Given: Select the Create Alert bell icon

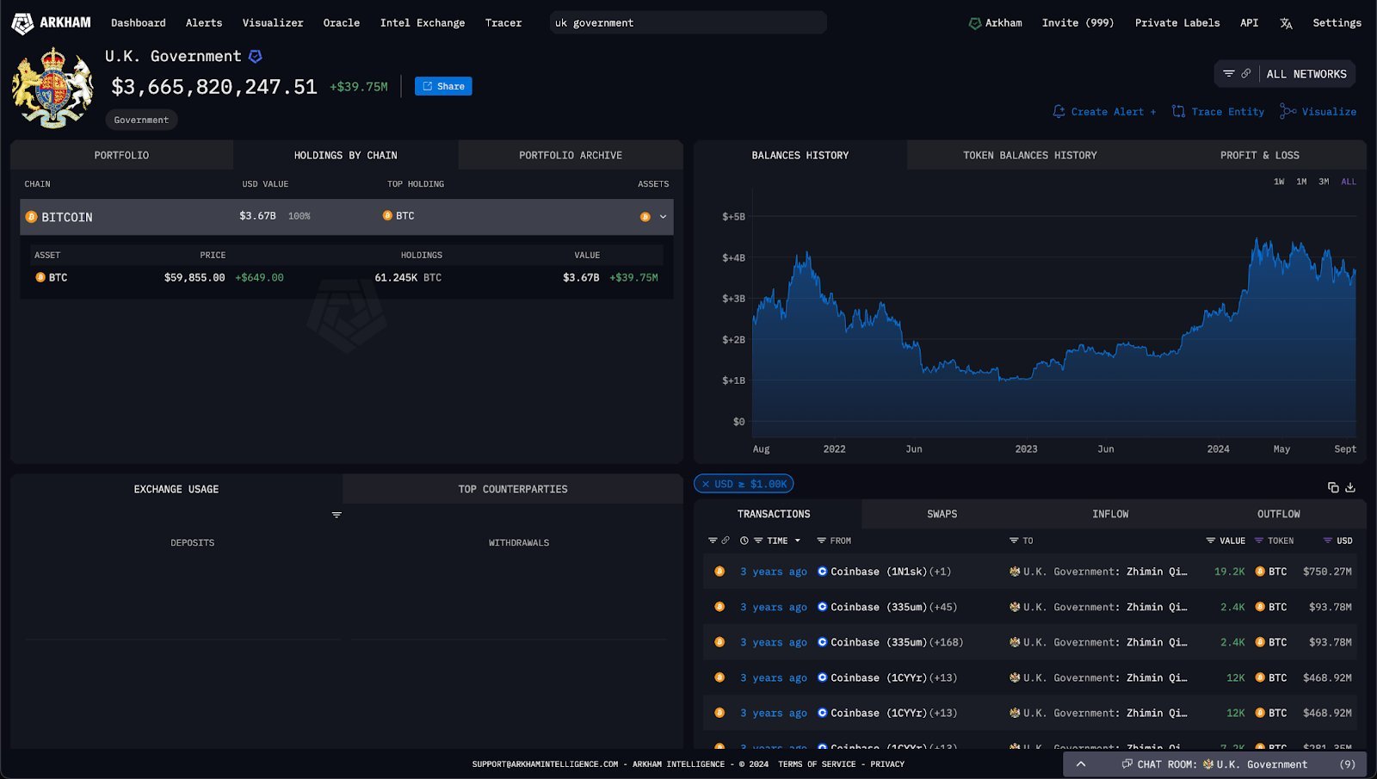Looking at the screenshot, I should (x=1058, y=111).
